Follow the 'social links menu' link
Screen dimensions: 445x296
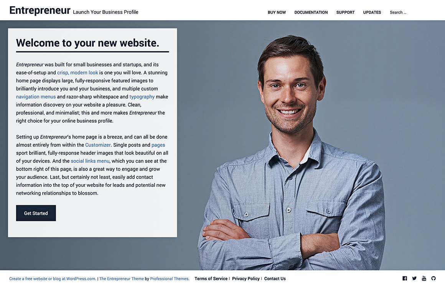[x=90, y=161]
